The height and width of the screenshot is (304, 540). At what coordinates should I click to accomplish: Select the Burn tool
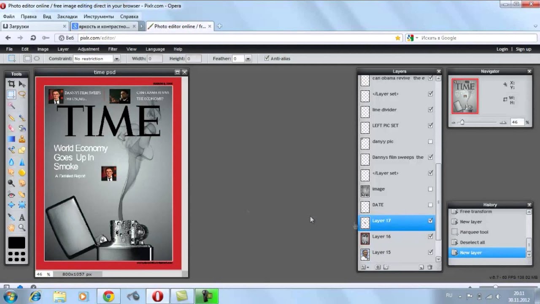point(22,183)
